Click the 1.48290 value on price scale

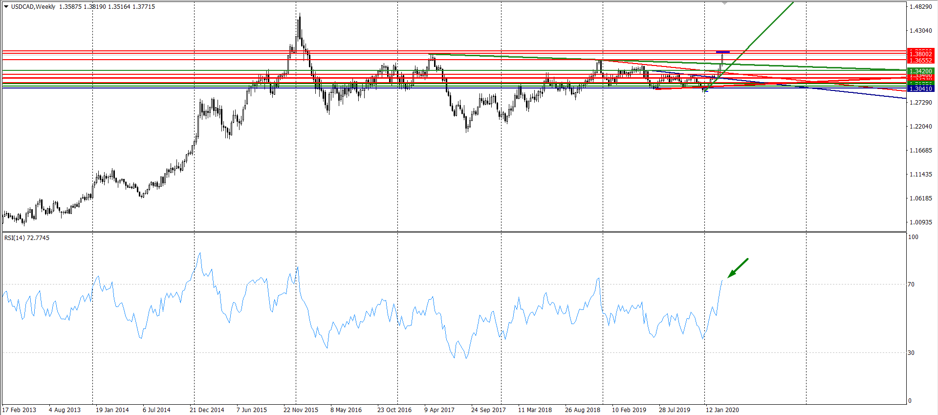[x=920, y=7]
